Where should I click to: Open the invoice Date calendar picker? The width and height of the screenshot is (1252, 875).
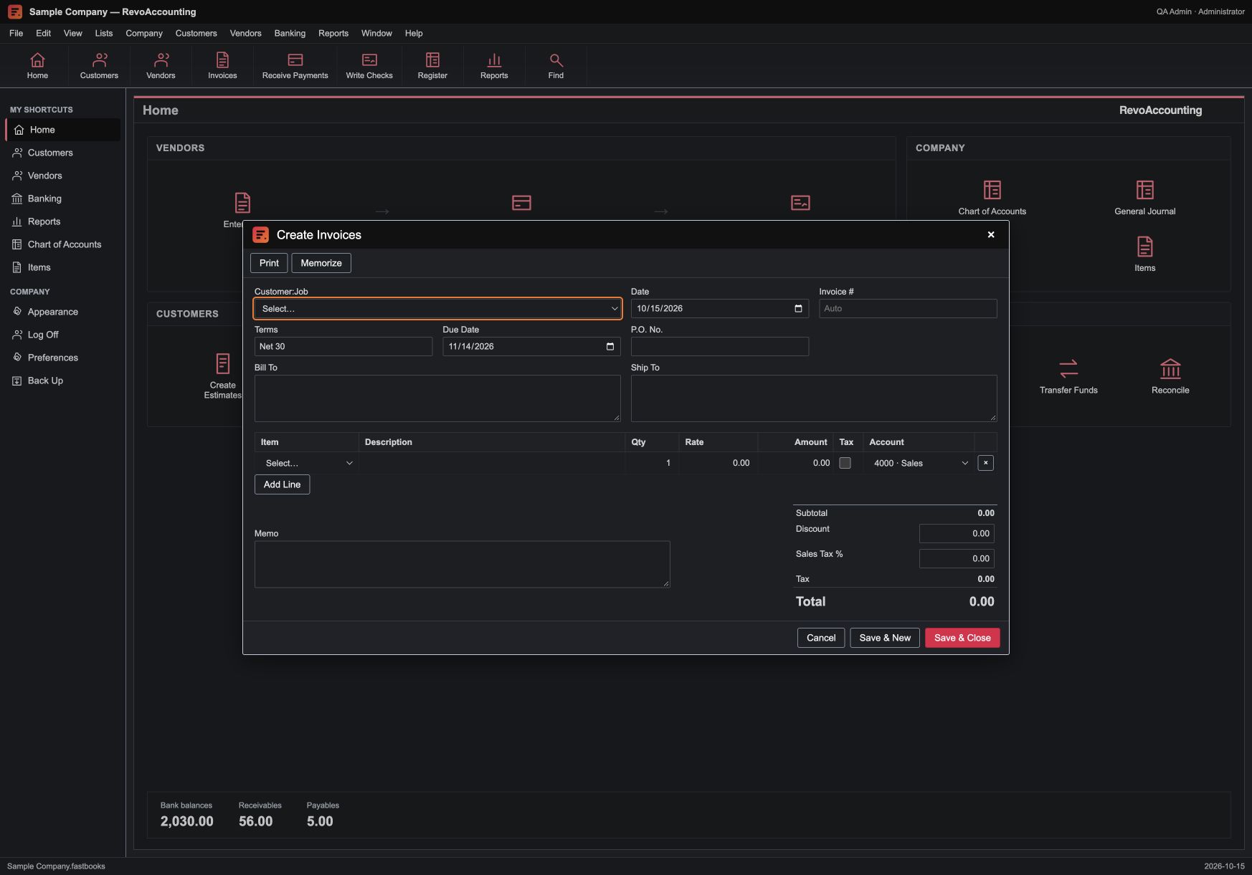[x=798, y=308]
